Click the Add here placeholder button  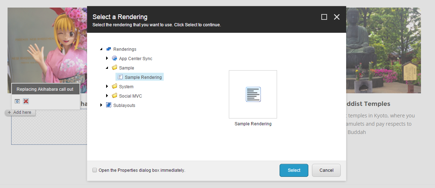point(20,112)
